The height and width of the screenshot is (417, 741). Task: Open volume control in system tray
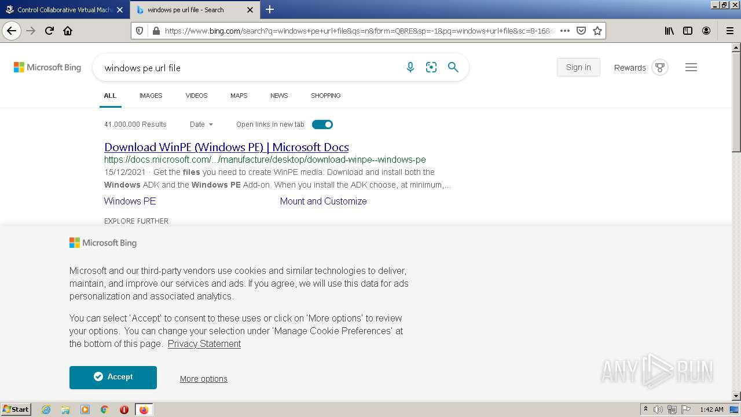pos(658,409)
